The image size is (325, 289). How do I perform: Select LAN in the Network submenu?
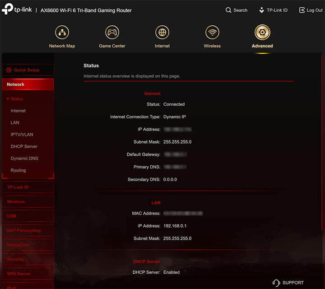pos(15,123)
